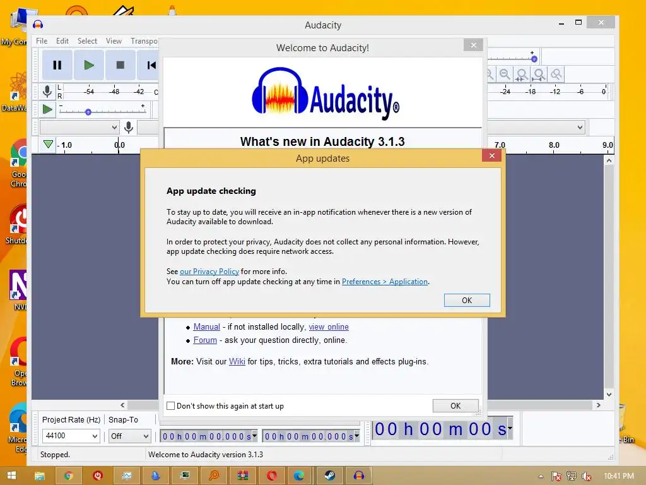Open File Explorer from taskbar
This screenshot has width=646, height=485.
tap(40, 476)
